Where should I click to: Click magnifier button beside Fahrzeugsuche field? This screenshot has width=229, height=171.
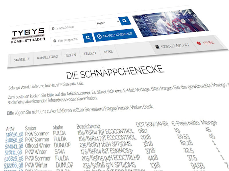tap(88, 38)
